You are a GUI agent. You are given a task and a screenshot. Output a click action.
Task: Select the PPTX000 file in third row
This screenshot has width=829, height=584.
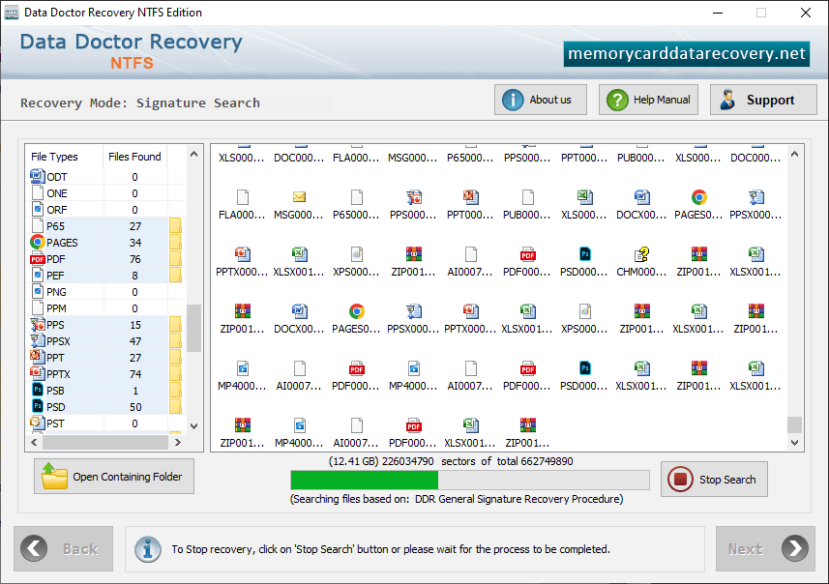(242, 254)
